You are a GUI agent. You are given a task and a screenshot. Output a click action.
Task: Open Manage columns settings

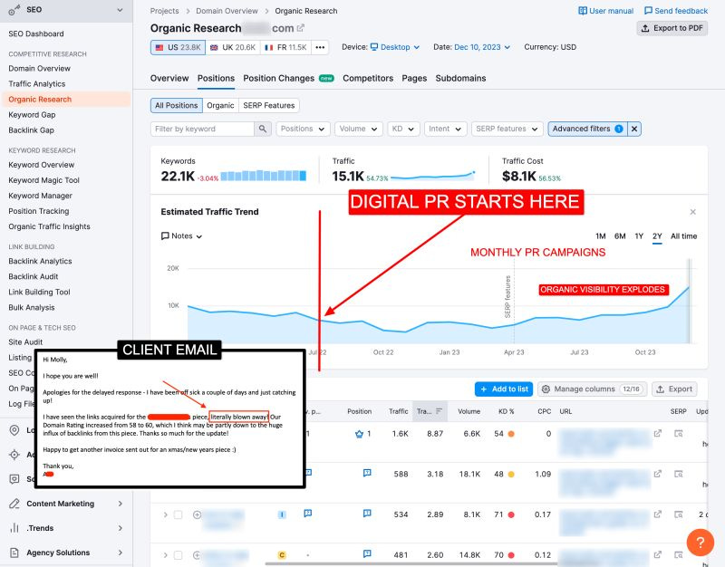pos(593,389)
